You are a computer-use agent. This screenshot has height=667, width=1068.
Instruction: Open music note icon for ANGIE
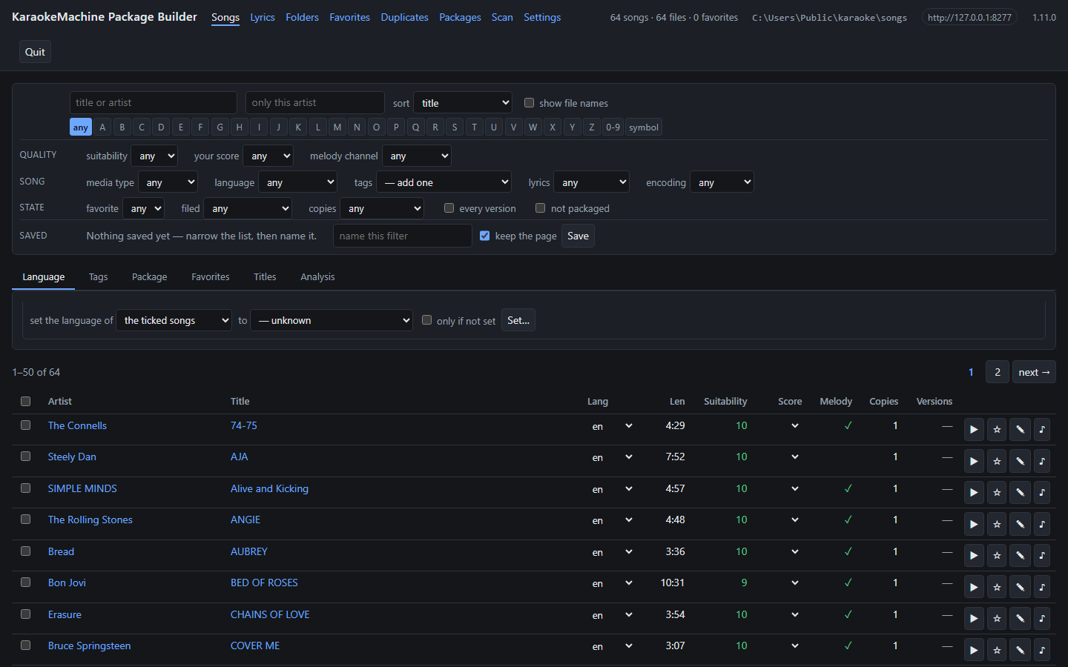pos(1042,524)
